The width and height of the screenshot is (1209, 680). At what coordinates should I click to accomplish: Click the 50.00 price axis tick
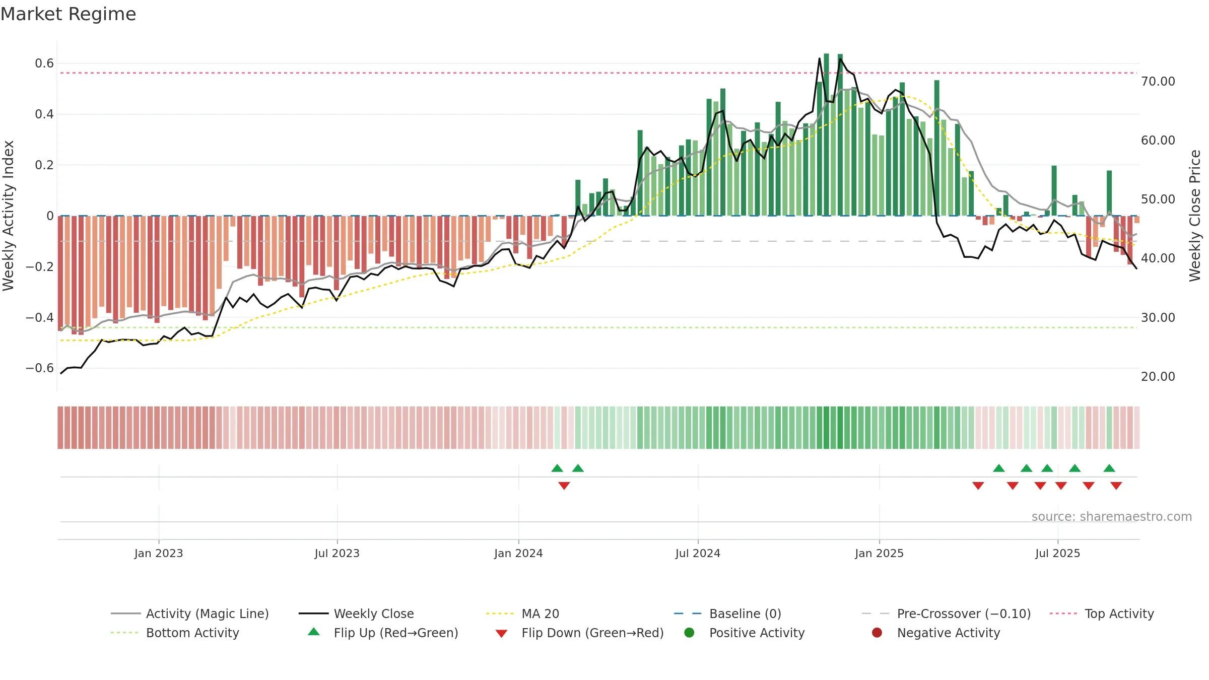click(1158, 199)
